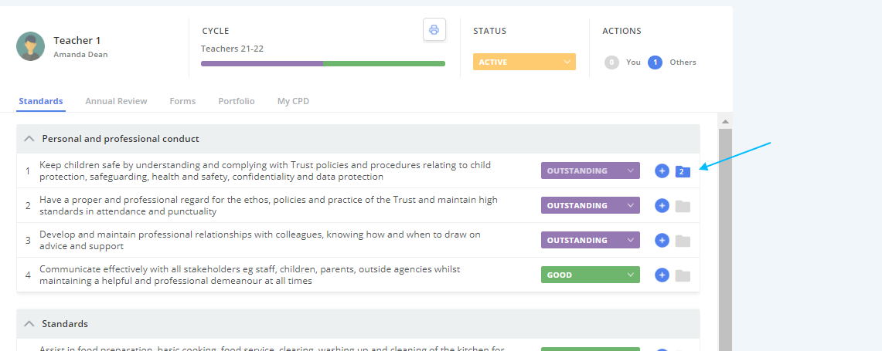Open empty folder for standard 2
This screenshot has height=351, width=882.
(x=683, y=206)
